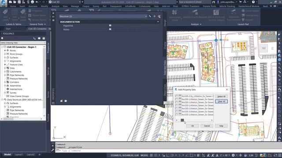Check the fifth property set checkbox in list

[x=177, y=108]
